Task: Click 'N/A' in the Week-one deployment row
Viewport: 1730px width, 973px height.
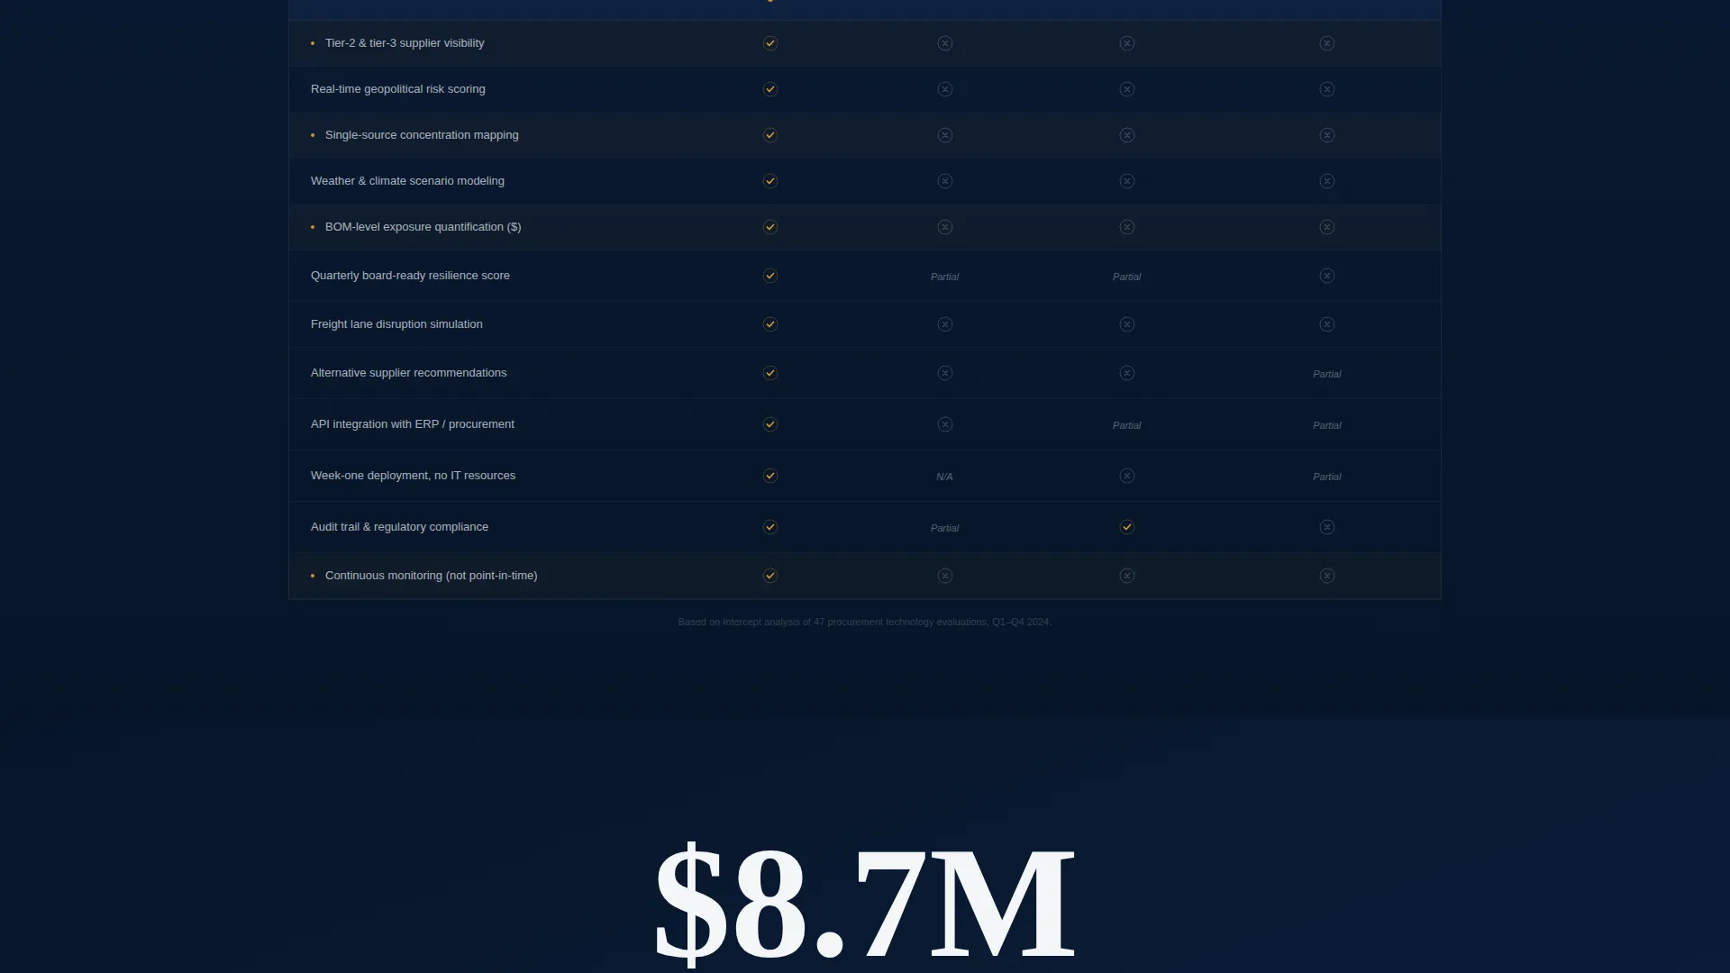Action: [x=944, y=477]
